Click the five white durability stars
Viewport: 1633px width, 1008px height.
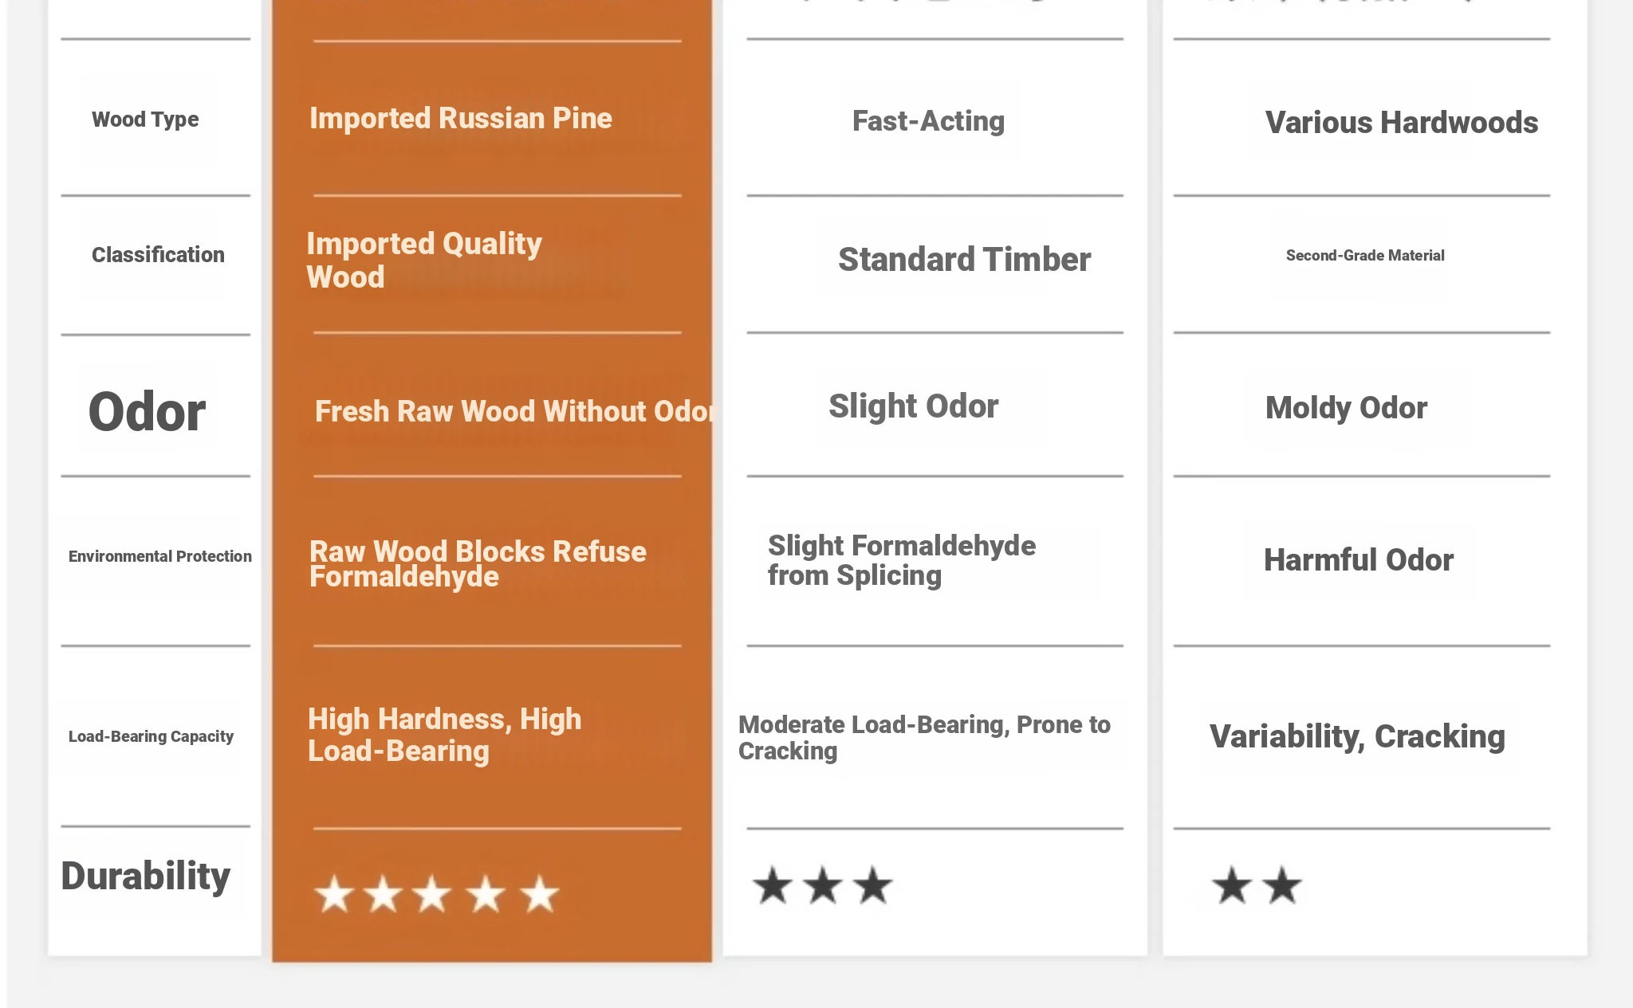437,893
